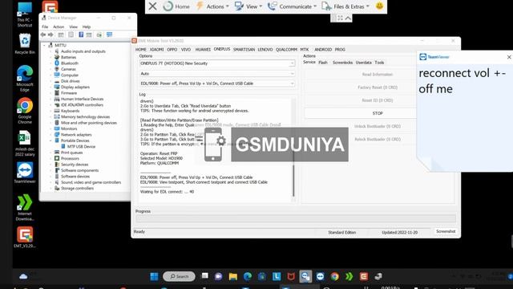513x289 pixels.
Task: Open TeamViewer Actions menu
Action: (212, 6)
